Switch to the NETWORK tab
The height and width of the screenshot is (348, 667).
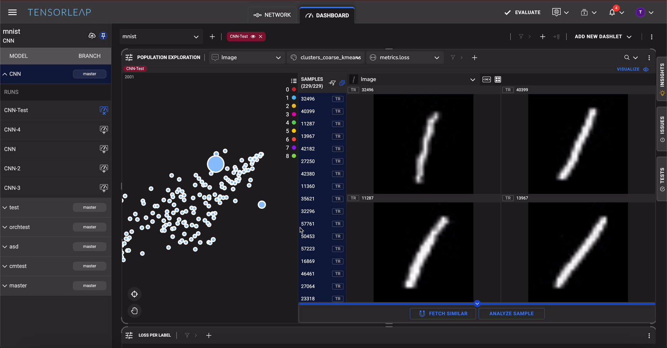click(x=272, y=15)
